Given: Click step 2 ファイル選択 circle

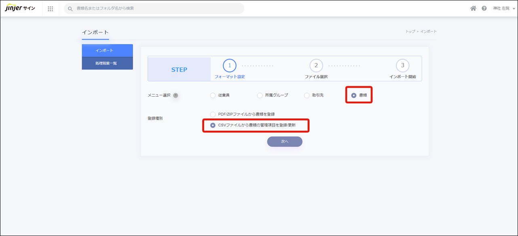Looking at the screenshot, I should point(316,65).
